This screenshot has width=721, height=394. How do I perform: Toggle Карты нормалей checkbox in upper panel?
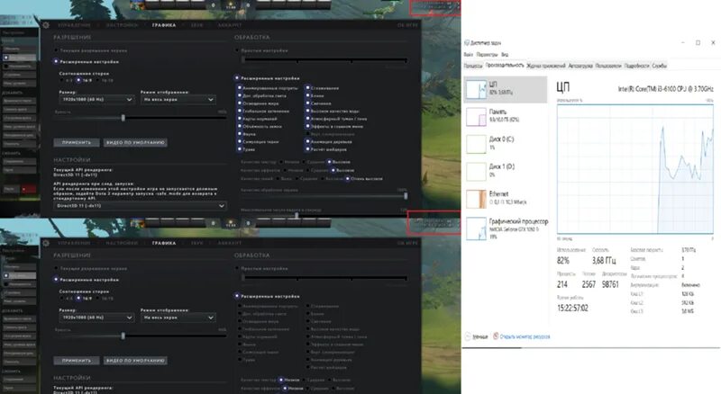(x=239, y=119)
